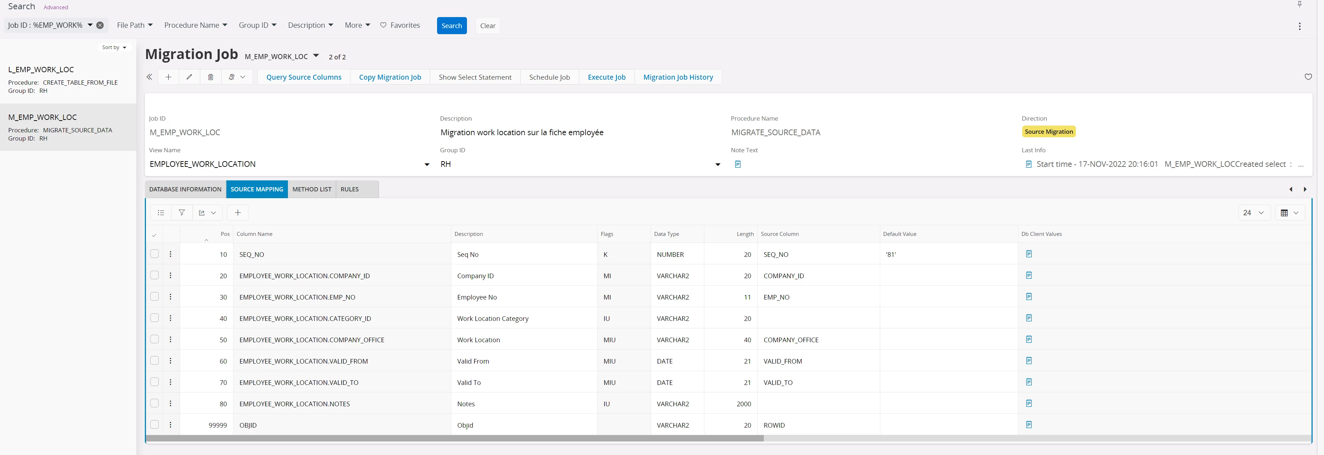Open Migration Job History

678,77
